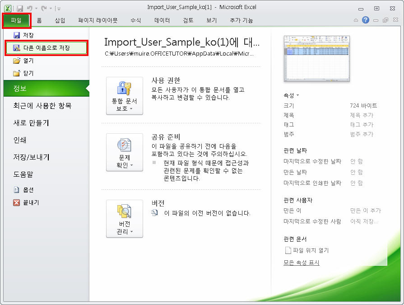This screenshot has width=404, height=305.
Task: Open the 데이터 tab
Action: point(163,20)
